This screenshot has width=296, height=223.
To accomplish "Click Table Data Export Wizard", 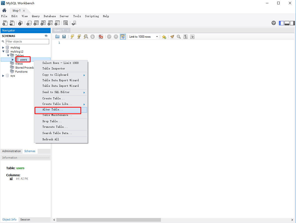I will coord(61,80).
